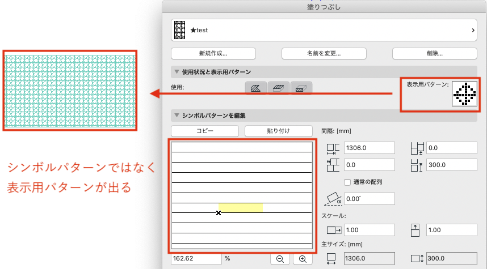Click the horizontal scale icon

pyautogui.click(x=334, y=230)
